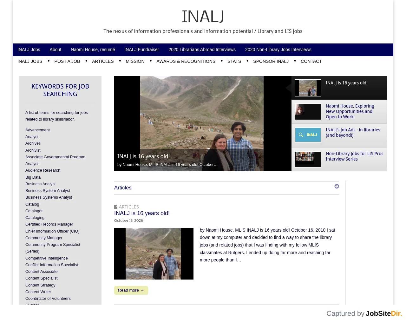Click the Archivist keyword link
The height and width of the screenshot is (323, 406).
33,150
